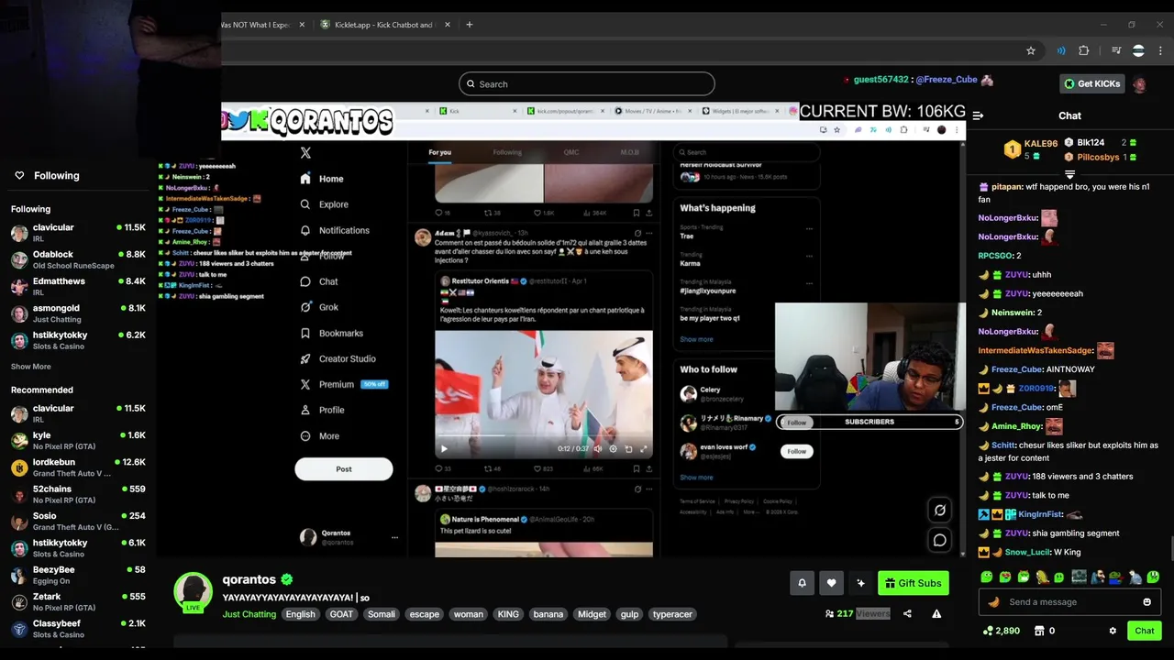This screenshot has height=660, width=1174.
Task: Click the heart follow icon
Action: tap(831, 583)
